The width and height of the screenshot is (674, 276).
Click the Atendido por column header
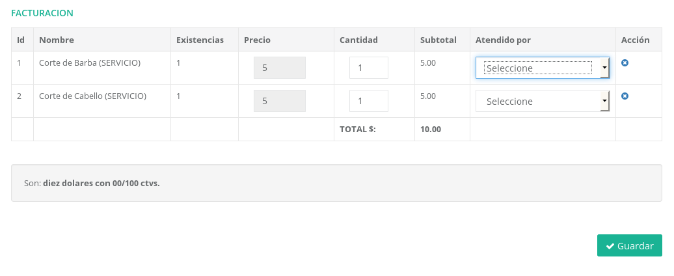(x=503, y=40)
